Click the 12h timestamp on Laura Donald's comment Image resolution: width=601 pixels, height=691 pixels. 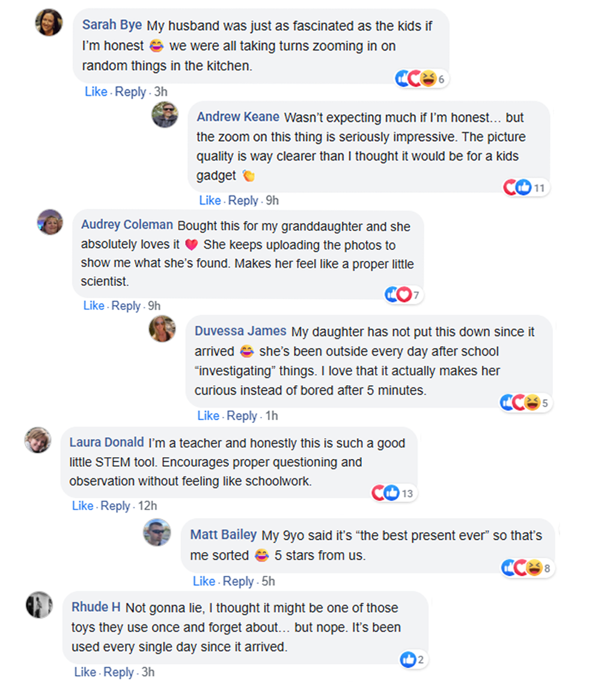[147, 506]
